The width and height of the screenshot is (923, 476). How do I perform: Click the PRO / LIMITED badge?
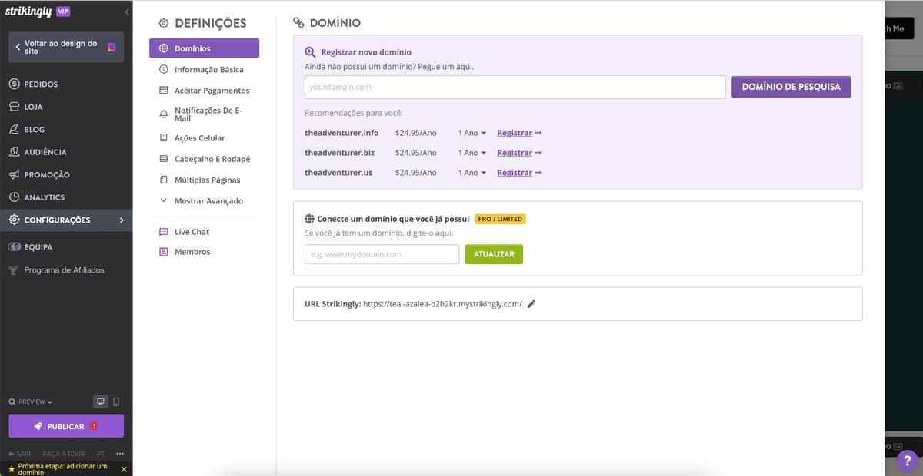pos(500,219)
